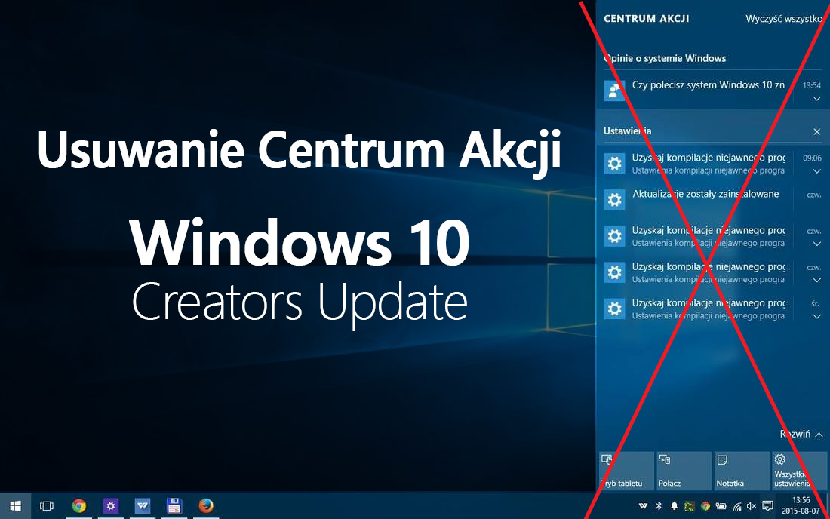Screen dimensions: 830x519
Task: Launch Firefox from the taskbar
Action: 206,506
